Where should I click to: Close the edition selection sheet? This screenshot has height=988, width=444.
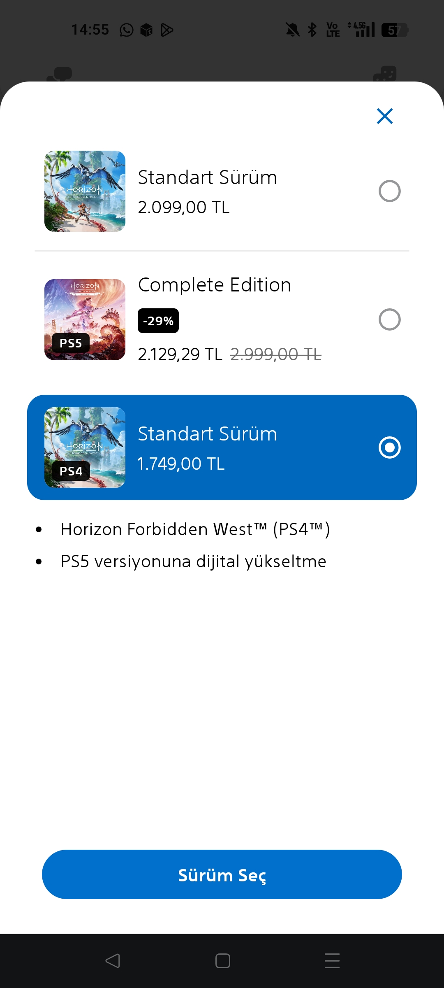click(x=385, y=116)
